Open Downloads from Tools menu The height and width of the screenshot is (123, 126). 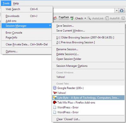point(27,16)
